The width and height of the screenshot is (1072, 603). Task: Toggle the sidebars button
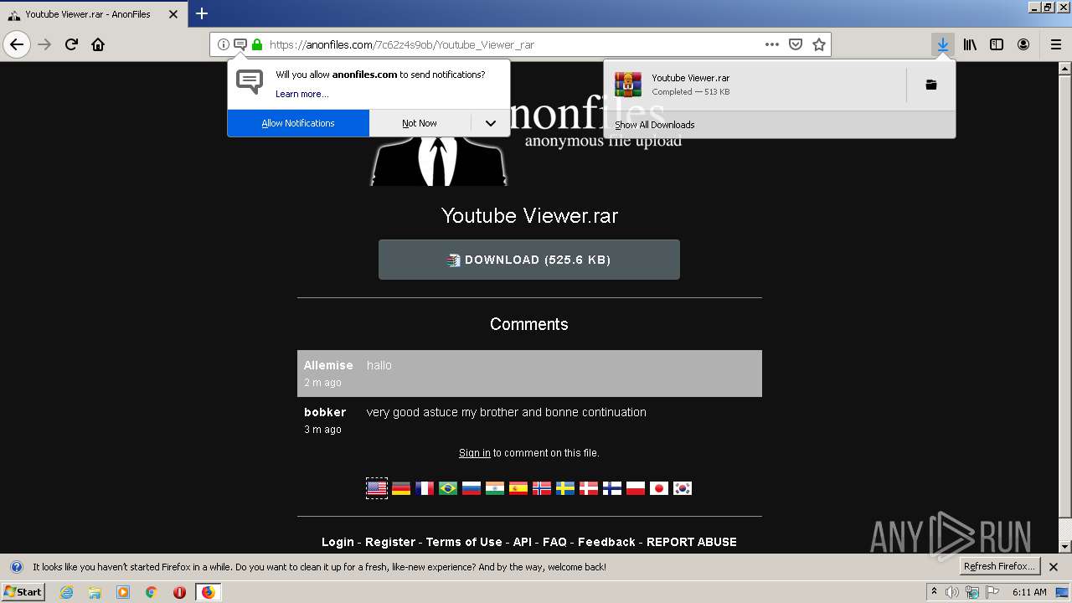(x=997, y=44)
